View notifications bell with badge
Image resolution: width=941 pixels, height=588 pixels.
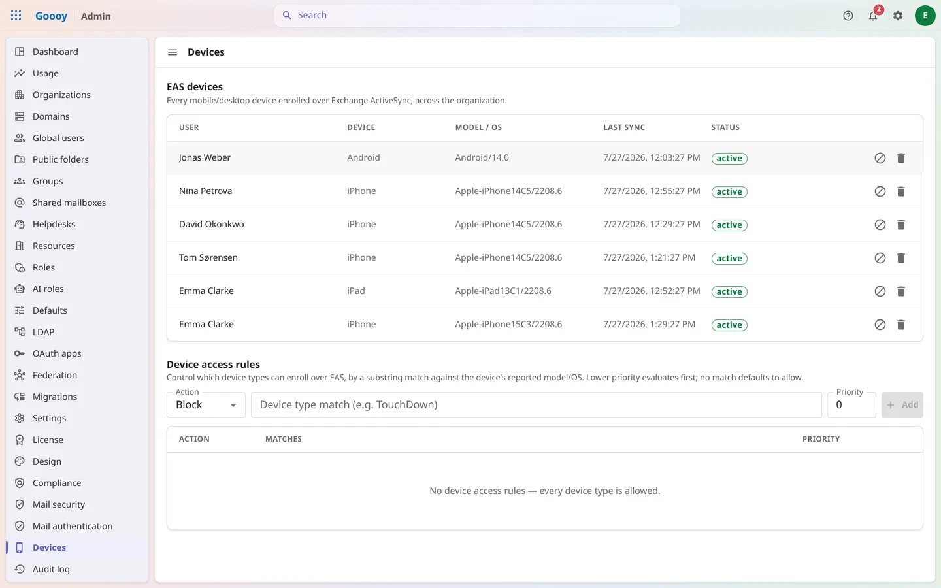pos(873,16)
